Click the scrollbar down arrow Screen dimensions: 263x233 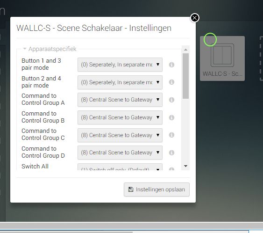185,166
